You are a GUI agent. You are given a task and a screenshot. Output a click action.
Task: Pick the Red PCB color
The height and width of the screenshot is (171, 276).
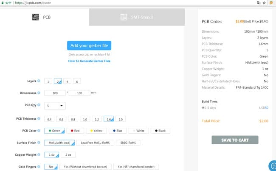75,131
